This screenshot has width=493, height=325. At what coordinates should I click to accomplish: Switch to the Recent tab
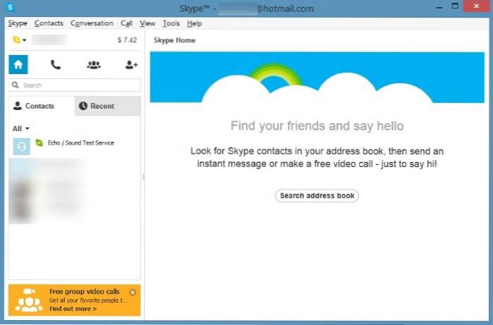(107, 106)
